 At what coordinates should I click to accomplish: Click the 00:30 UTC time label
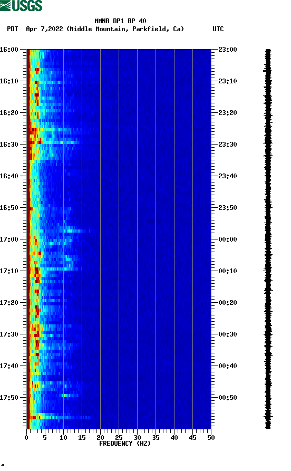[x=228, y=334]
